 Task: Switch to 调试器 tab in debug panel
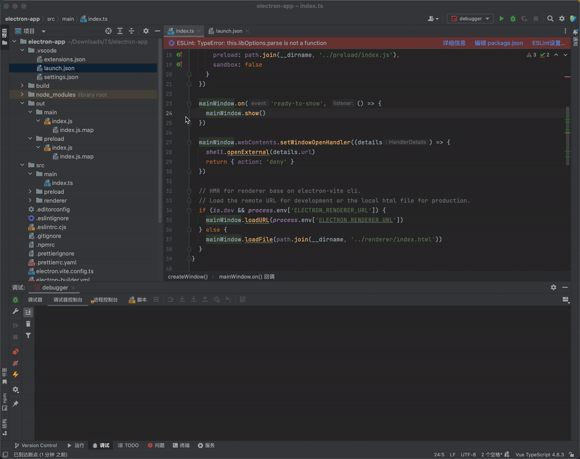coord(35,300)
